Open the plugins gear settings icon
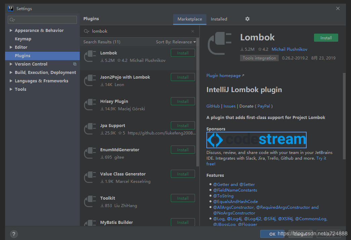This screenshot has height=240, width=351. pos(247,19)
